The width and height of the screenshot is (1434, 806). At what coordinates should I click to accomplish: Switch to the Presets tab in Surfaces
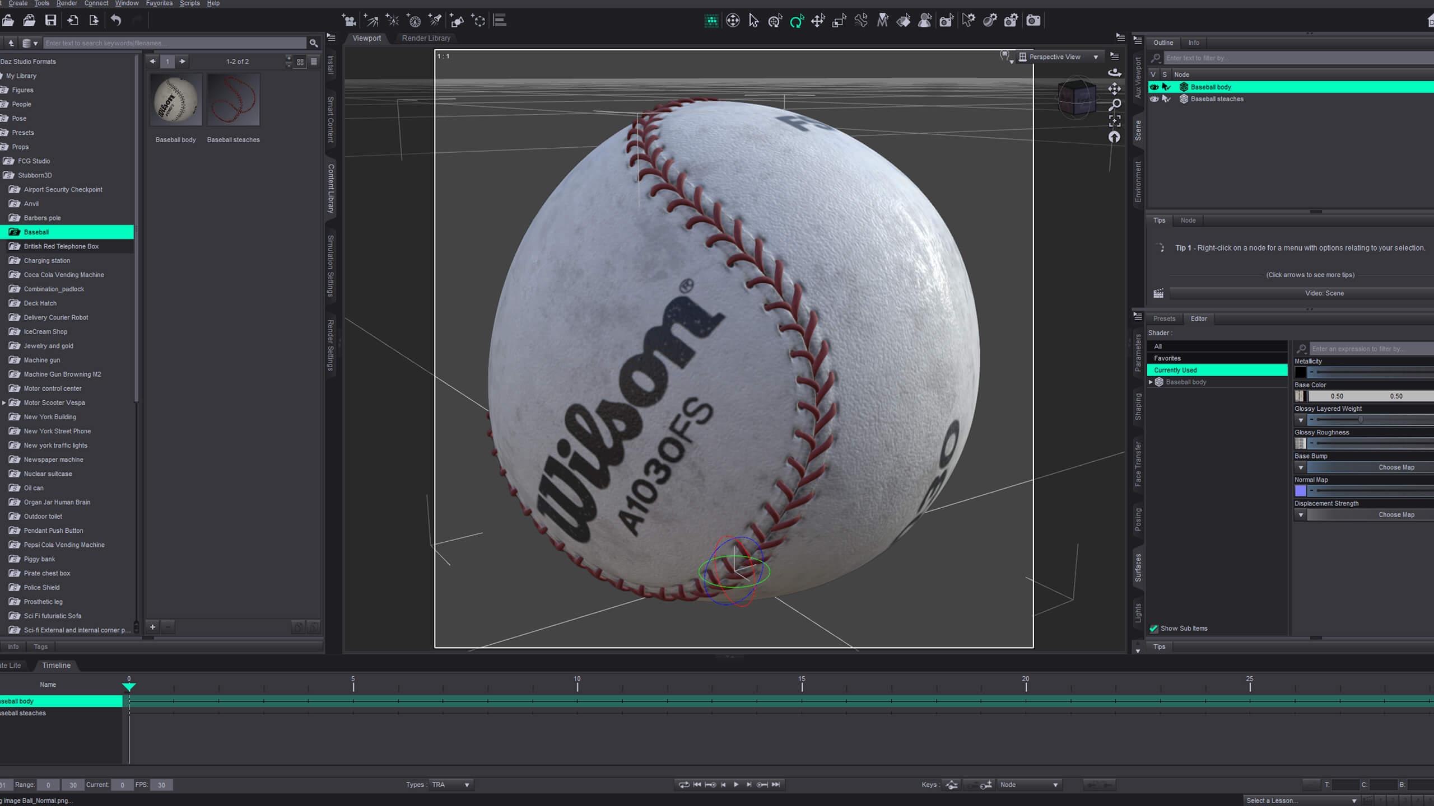1164,318
